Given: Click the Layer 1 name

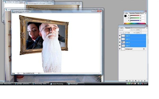Looking at the screenshot, I should 127,46.
